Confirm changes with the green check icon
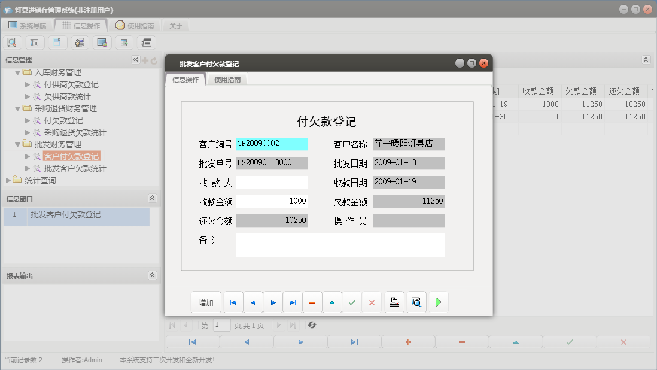 click(352, 302)
